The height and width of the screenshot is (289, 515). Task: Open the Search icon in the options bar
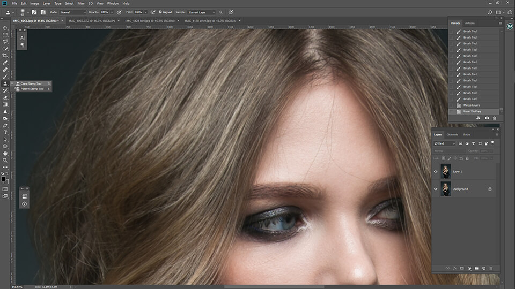(490, 12)
